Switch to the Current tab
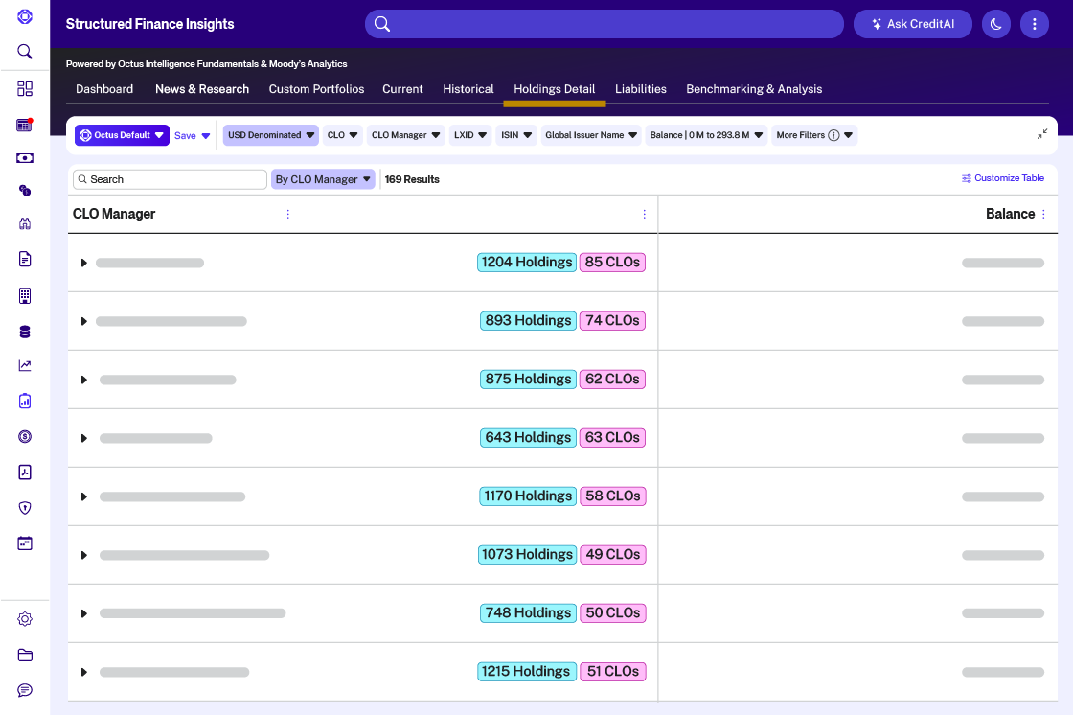The image size is (1073, 715). pyautogui.click(x=402, y=89)
